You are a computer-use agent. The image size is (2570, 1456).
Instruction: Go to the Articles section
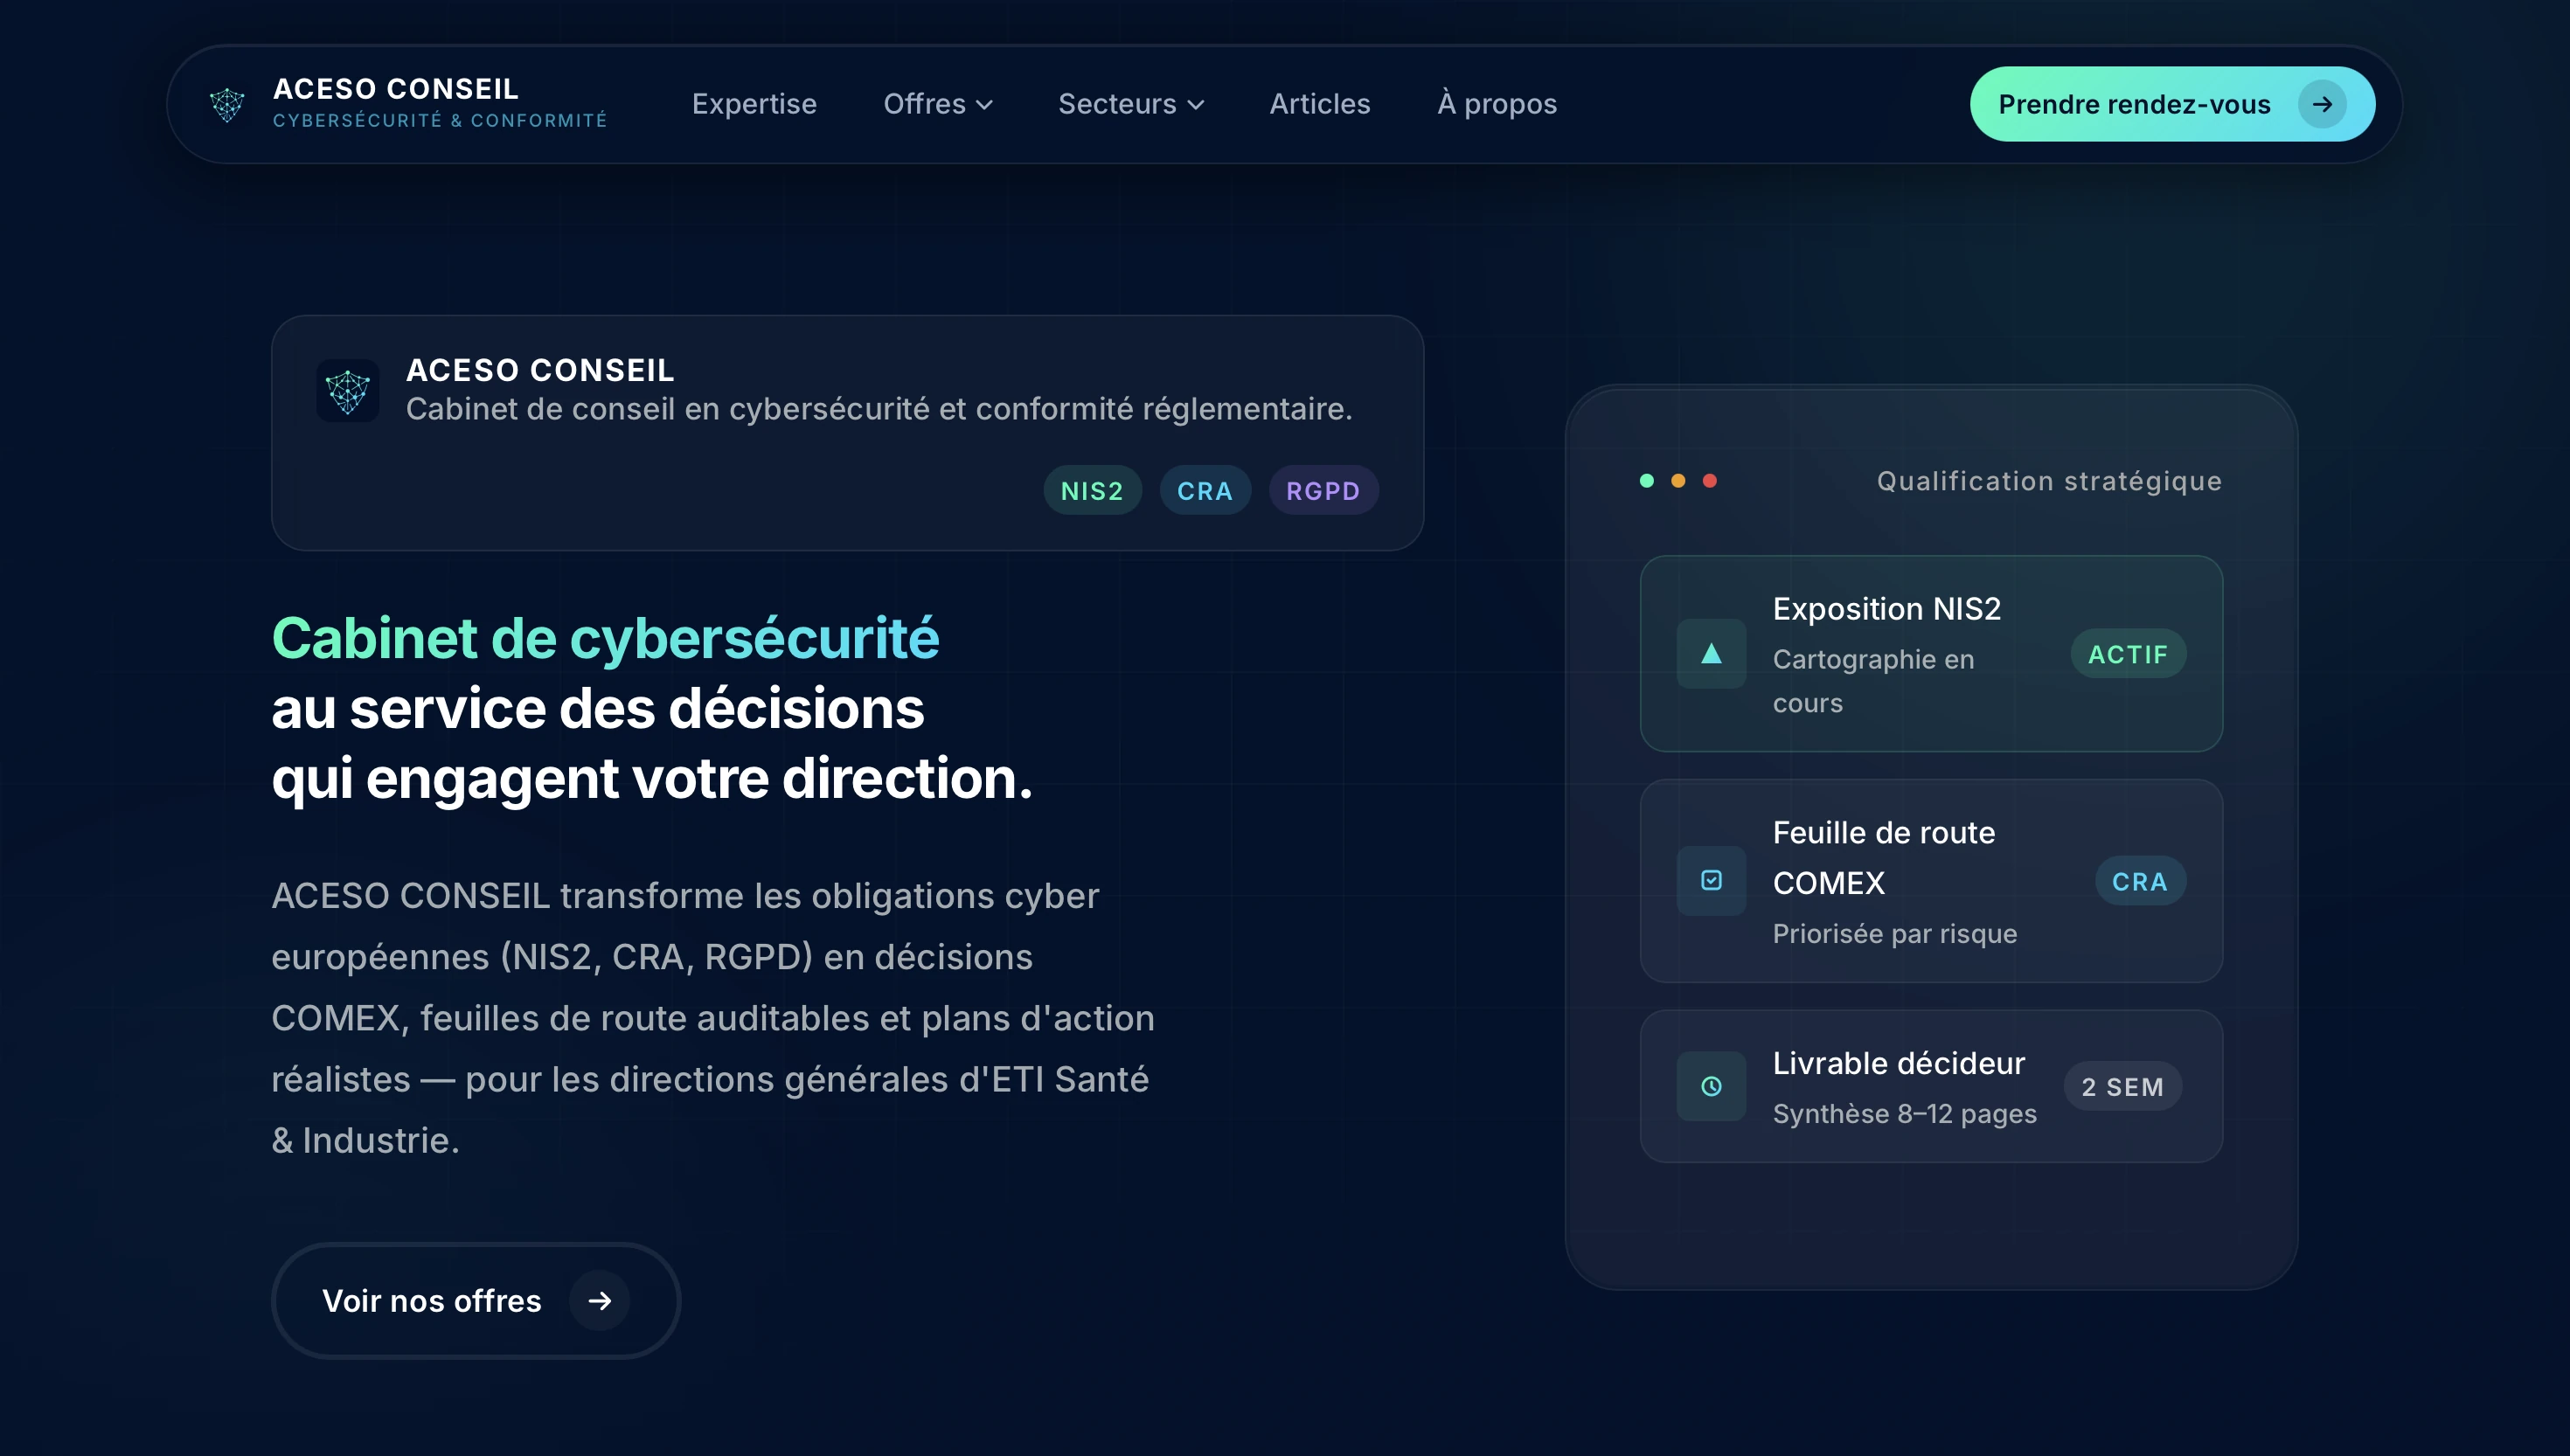click(x=1320, y=104)
